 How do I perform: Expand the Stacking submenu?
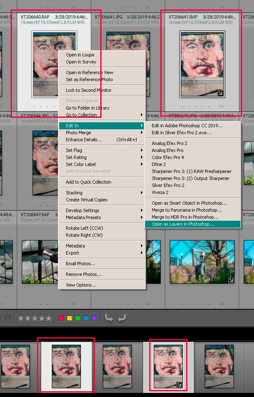tap(102, 193)
